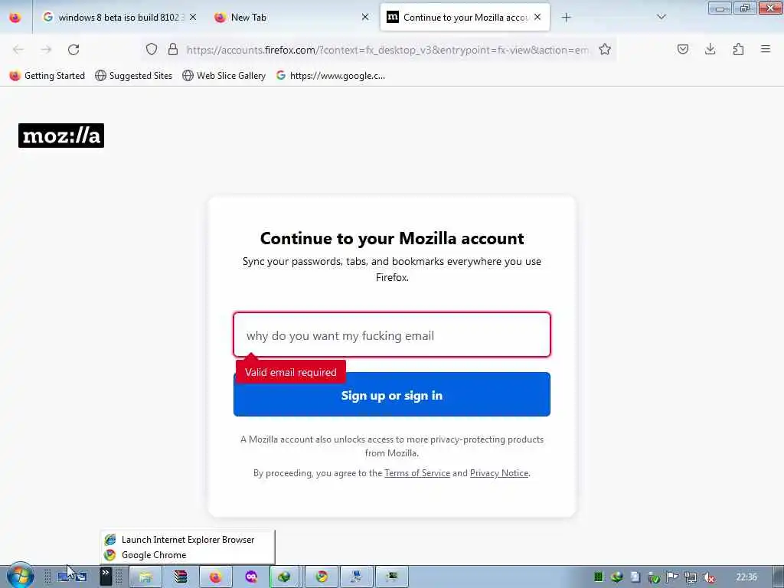The height and width of the screenshot is (588, 784).
Task: Expand the list all tabs dropdown arrow
Action: (661, 17)
